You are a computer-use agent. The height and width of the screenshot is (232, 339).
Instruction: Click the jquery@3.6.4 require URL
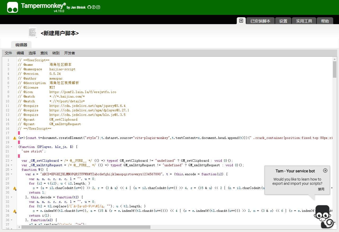point(87,106)
